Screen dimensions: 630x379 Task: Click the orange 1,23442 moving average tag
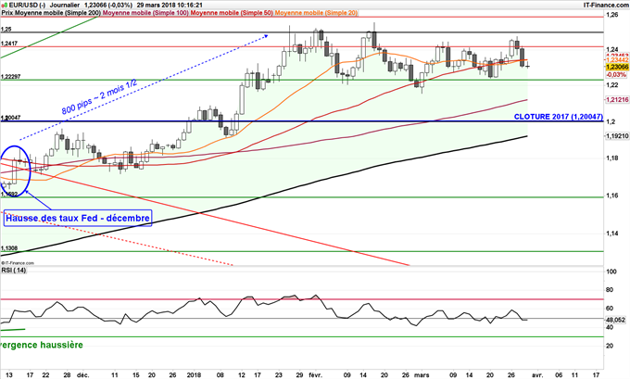click(617, 60)
